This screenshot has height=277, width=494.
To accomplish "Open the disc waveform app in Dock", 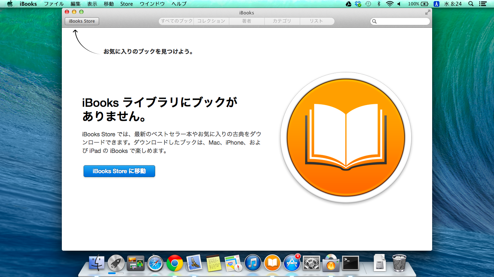I will pyautogui.click(x=331, y=263).
